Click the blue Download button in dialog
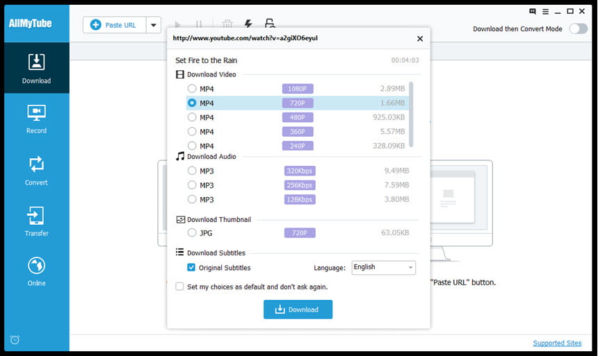This screenshot has width=598, height=356. pyautogui.click(x=298, y=310)
